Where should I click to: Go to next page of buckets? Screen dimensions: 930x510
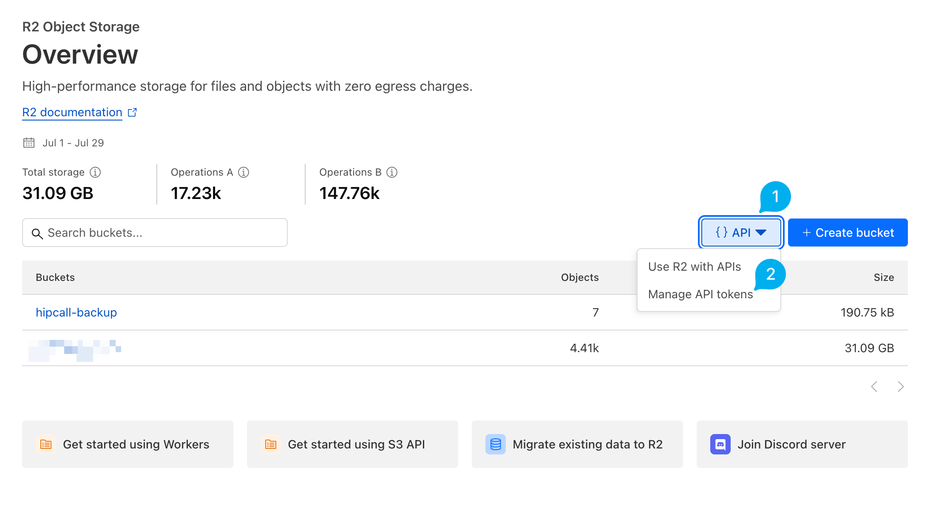[901, 387]
